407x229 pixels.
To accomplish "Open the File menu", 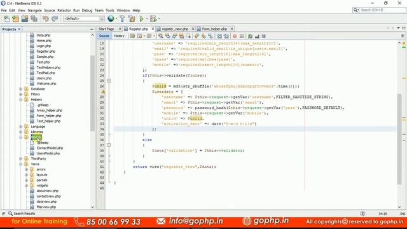I will click(4, 10).
